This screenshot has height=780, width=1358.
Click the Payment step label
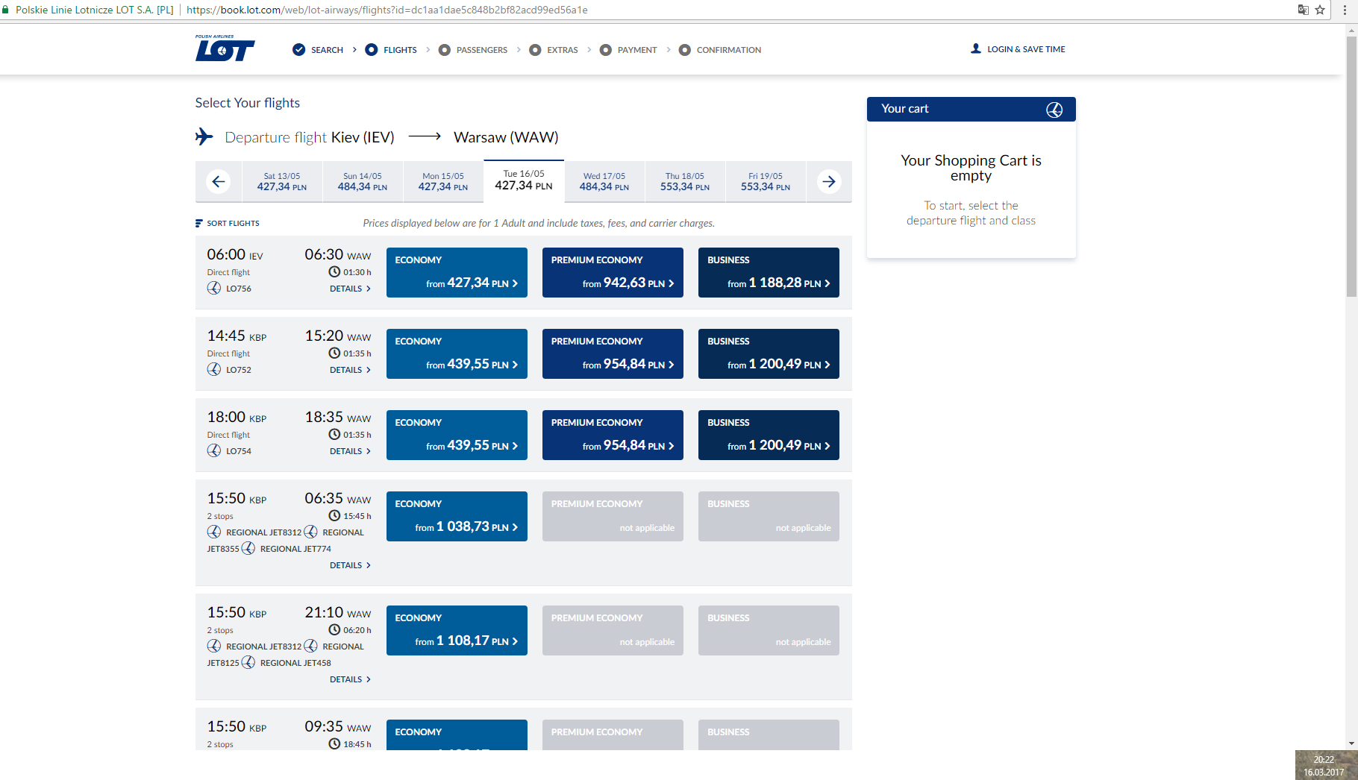point(637,50)
